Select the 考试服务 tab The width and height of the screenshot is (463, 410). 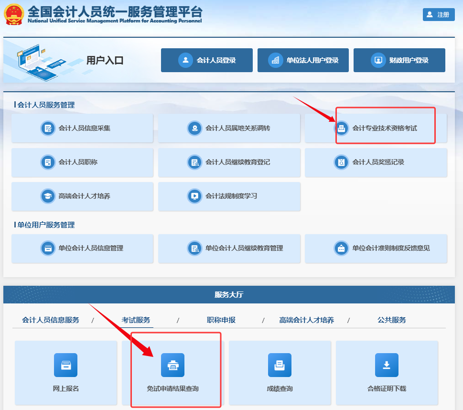point(136,320)
